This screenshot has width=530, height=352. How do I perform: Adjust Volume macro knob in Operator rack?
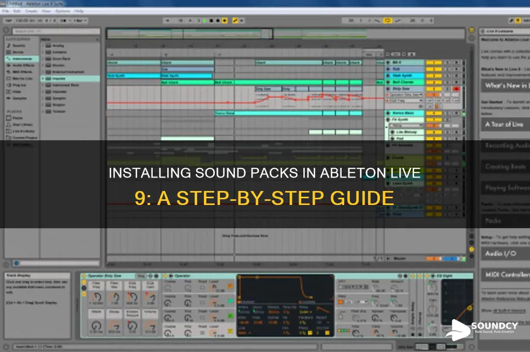point(151,327)
